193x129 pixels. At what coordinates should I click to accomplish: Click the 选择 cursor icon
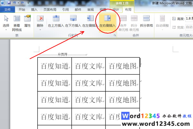point(6,18)
